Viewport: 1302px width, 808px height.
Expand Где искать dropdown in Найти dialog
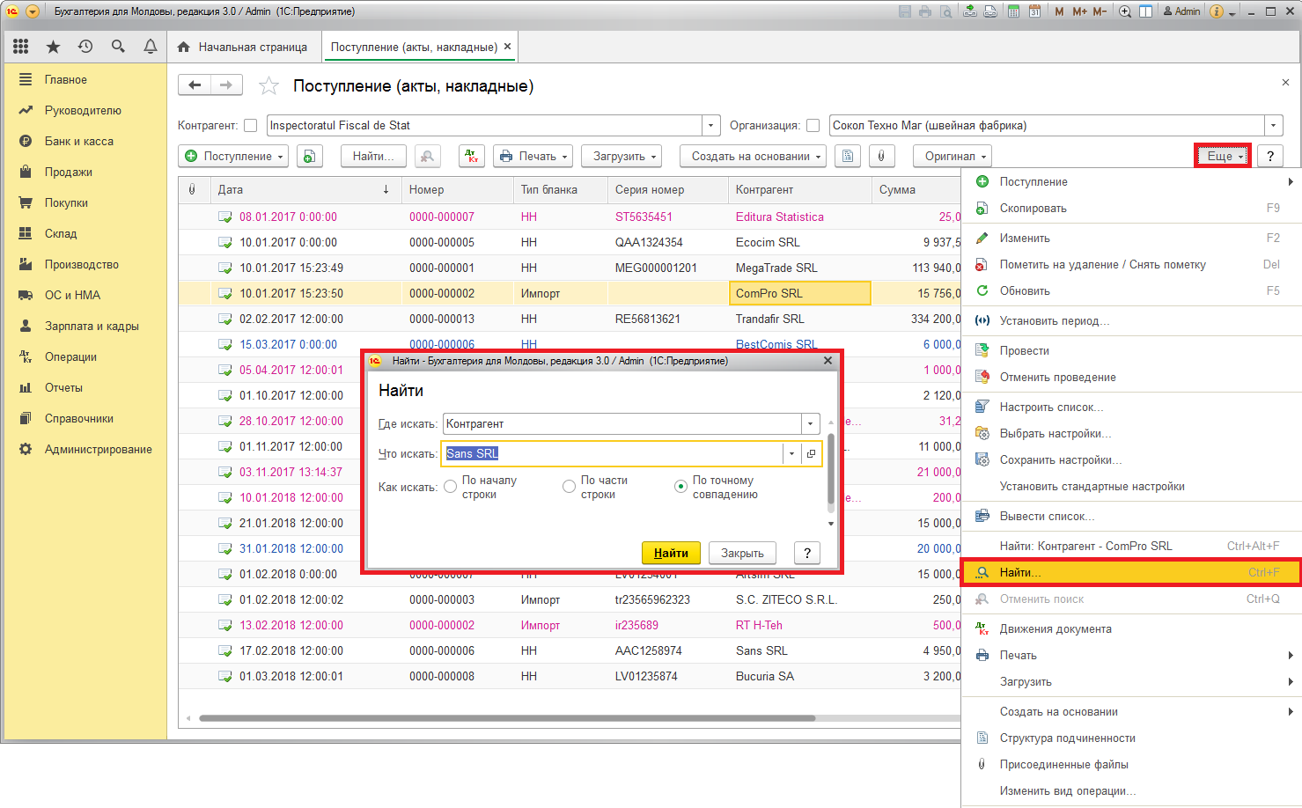(811, 423)
